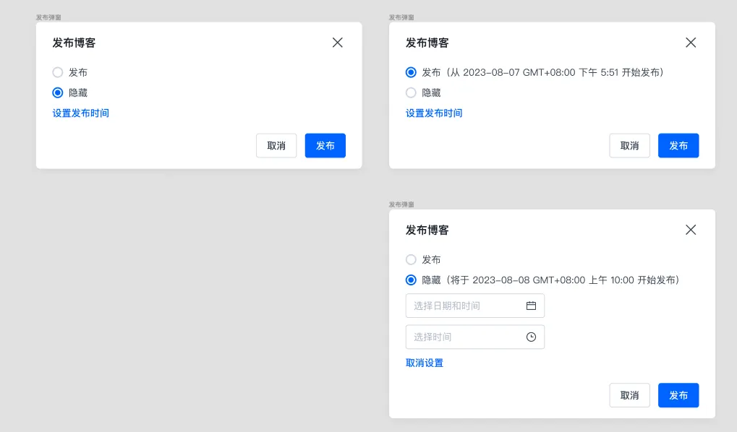
Task: Select 发布 in the bottom dialog
Action: coord(411,259)
